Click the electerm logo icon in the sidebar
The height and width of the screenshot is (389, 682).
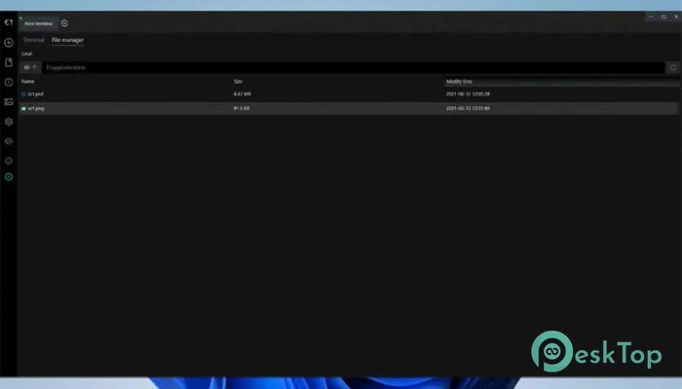[x=8, y=22]
